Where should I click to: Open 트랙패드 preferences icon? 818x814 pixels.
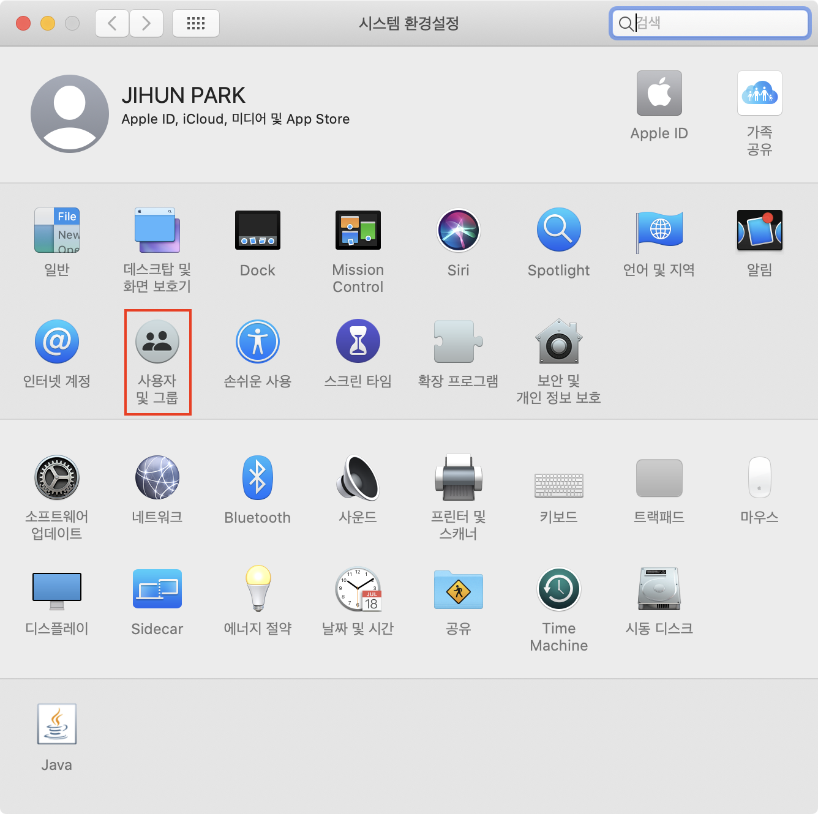[x=659, y=478]
